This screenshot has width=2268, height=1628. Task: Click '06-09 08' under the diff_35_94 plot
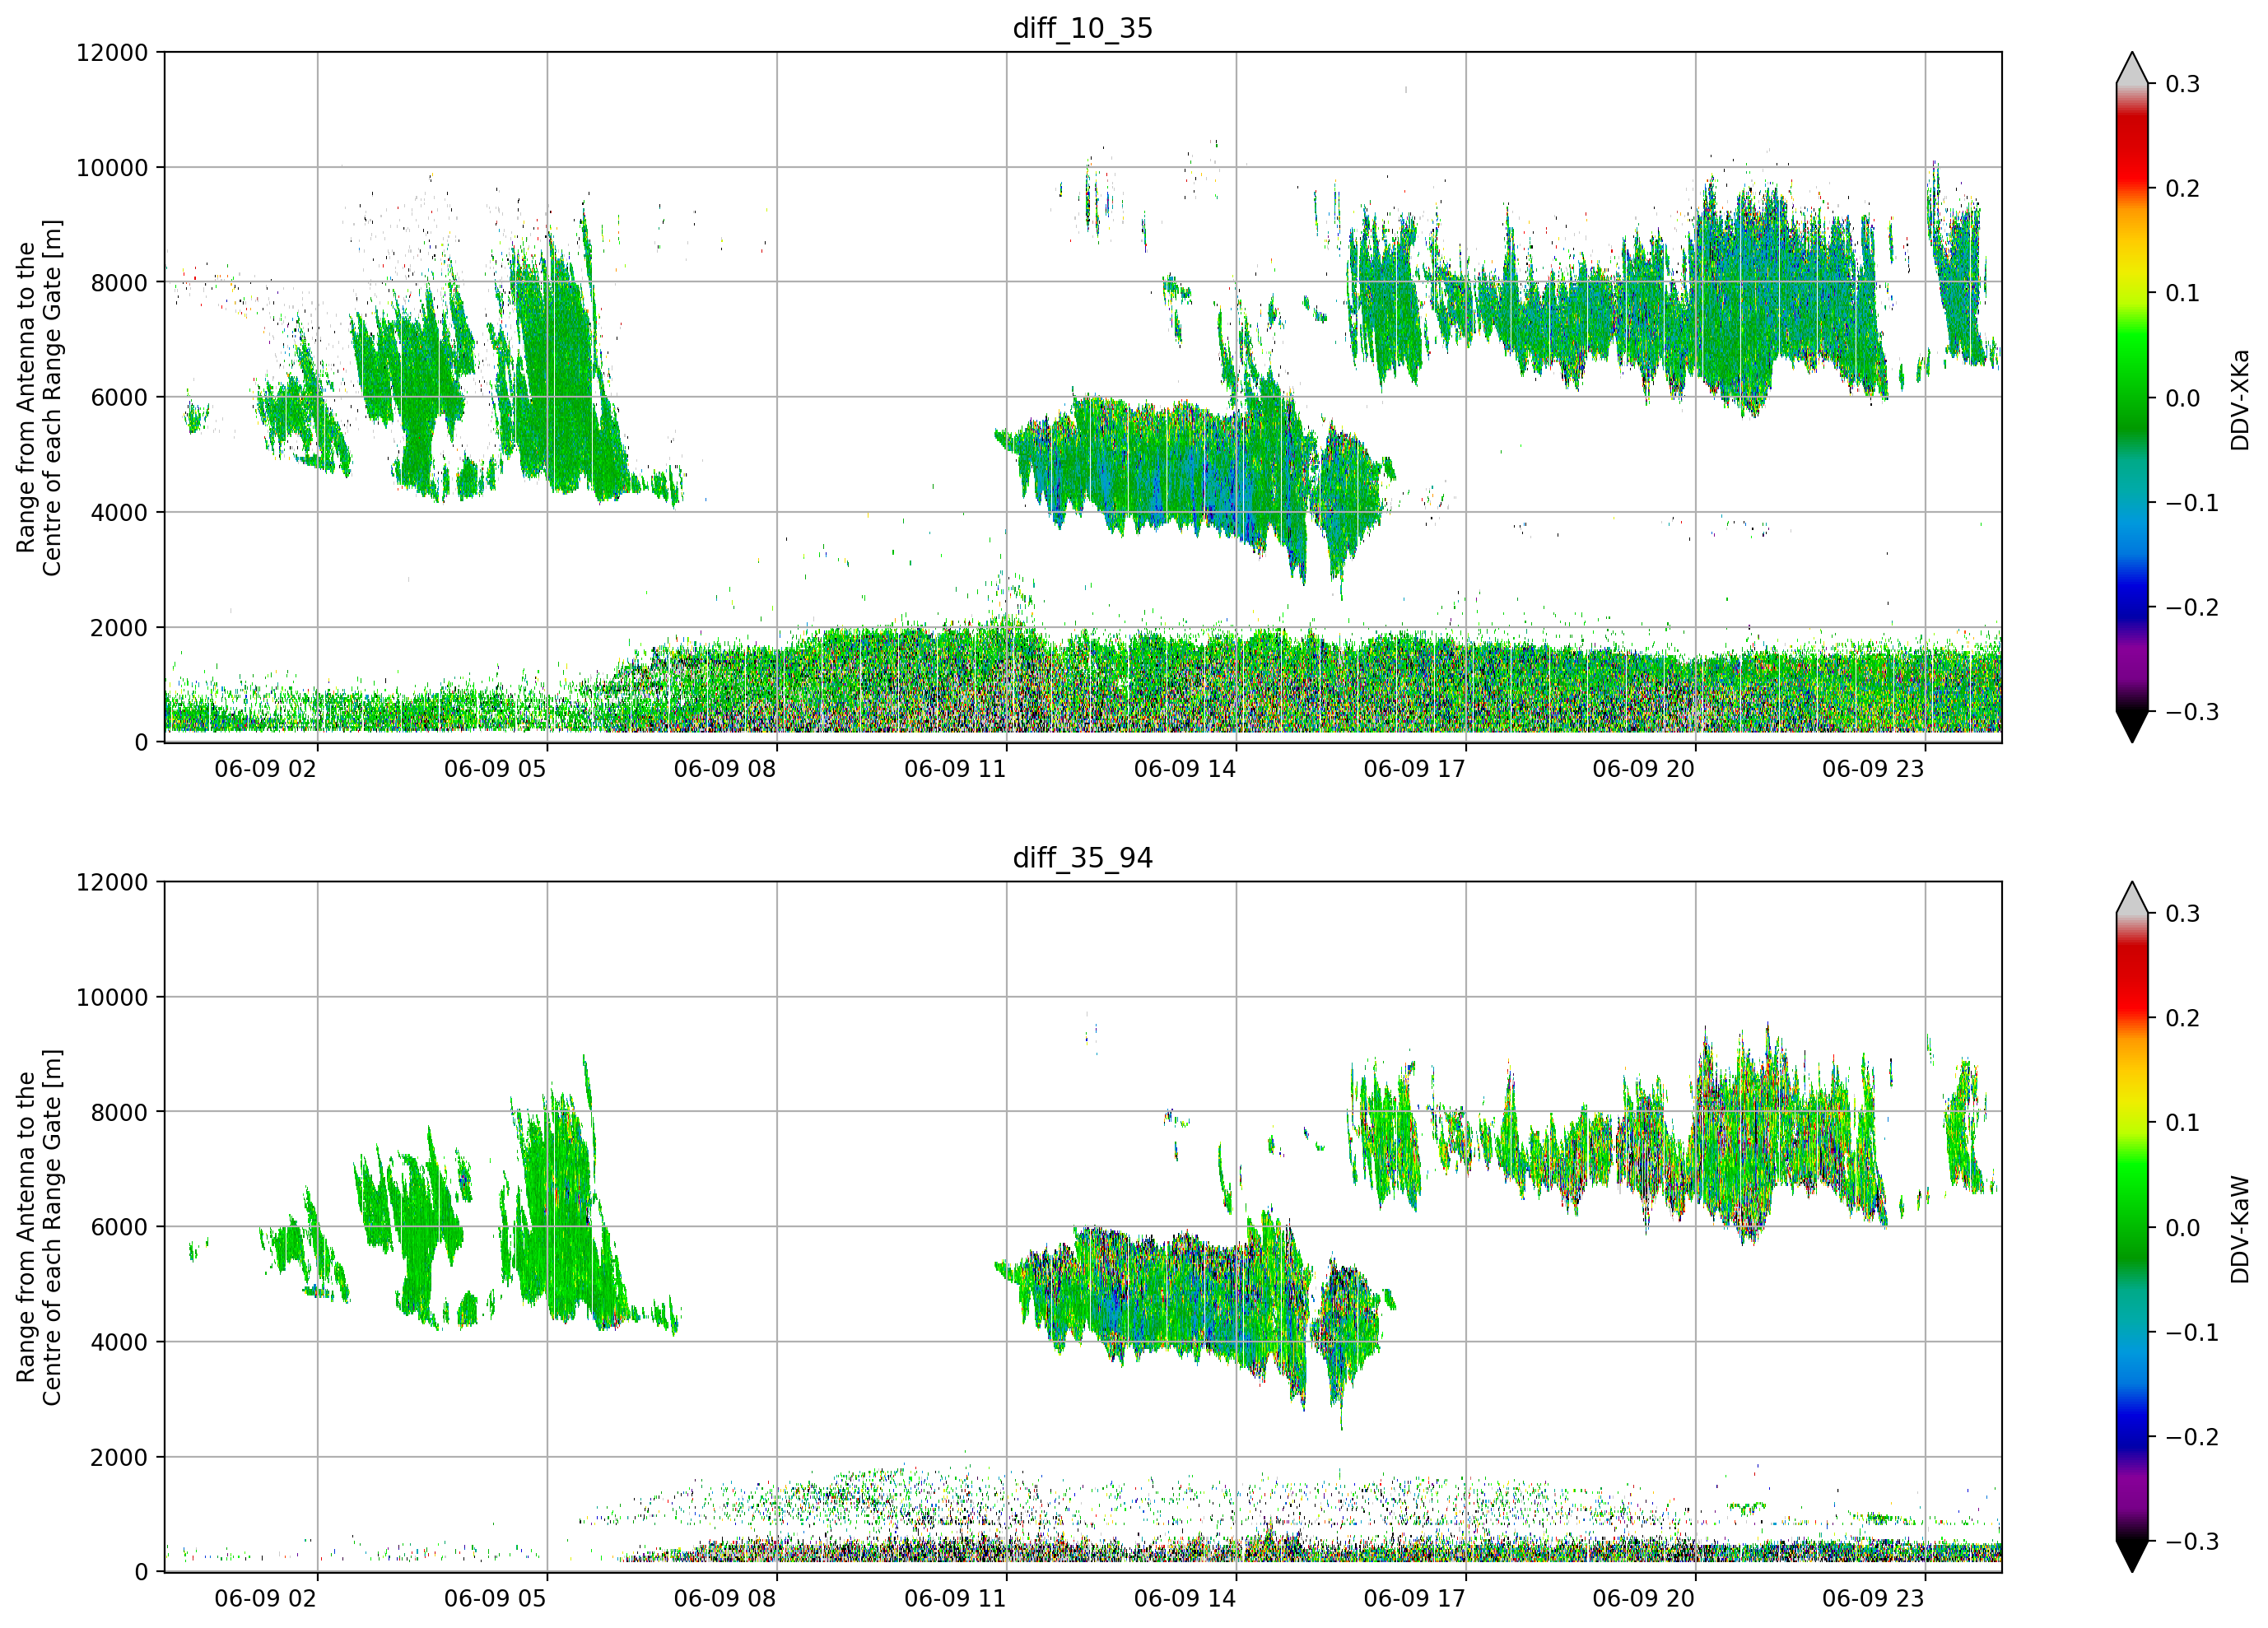click(725, 1599)
